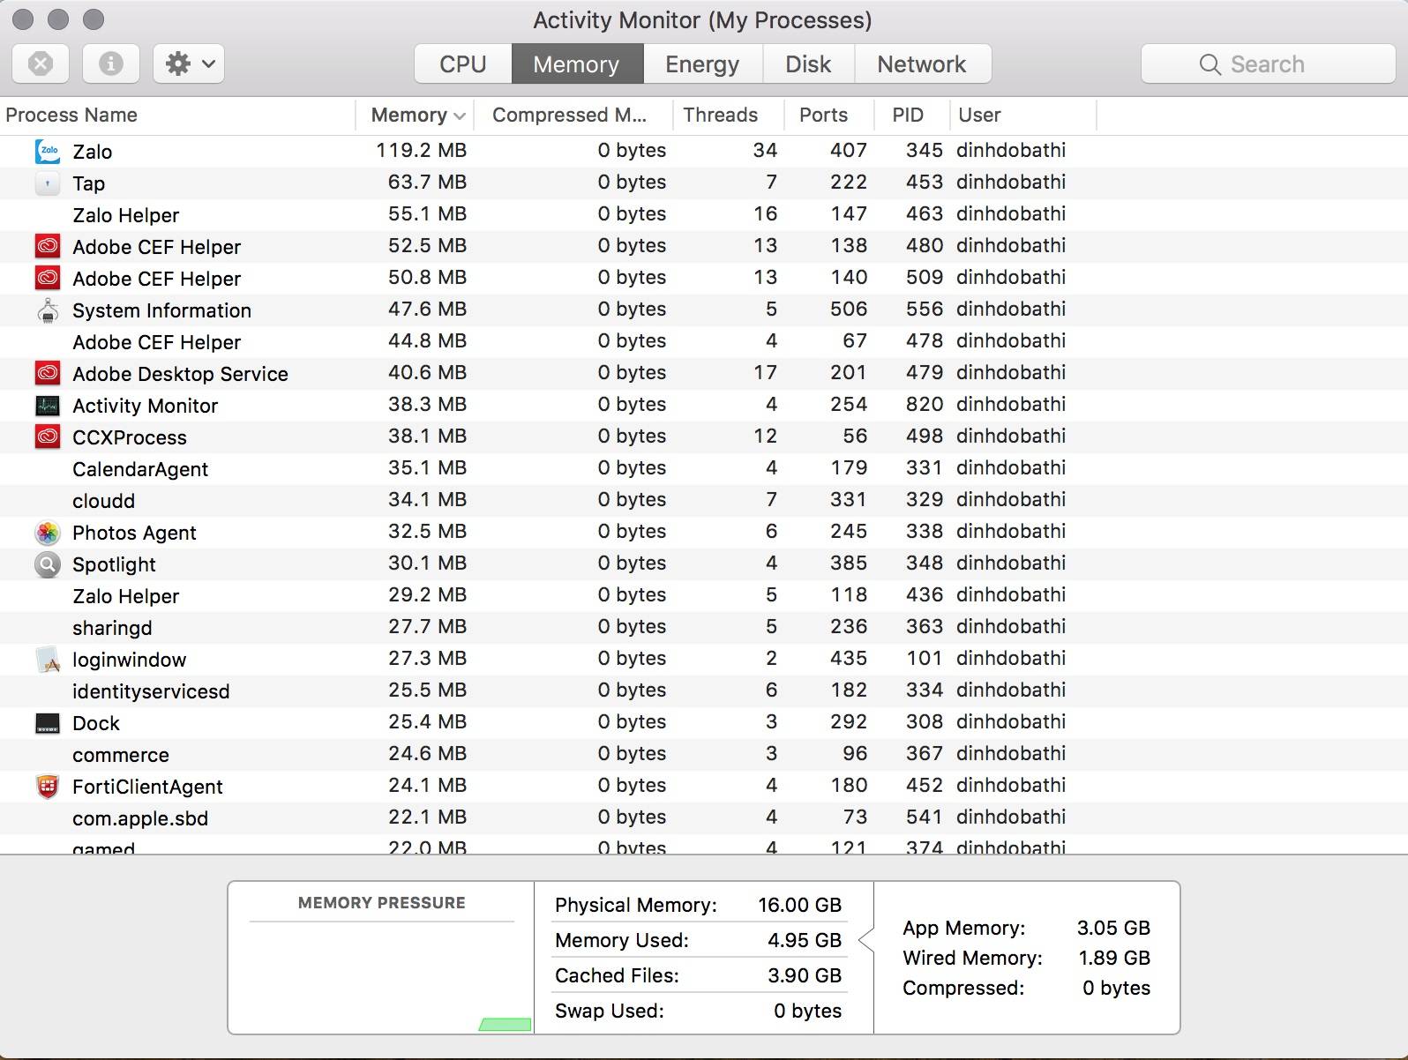Switch to the Disk tab
Image resolution: width=1408 pixels, height=1060 pixels.
pyautogui.click(x=808, y=64)
